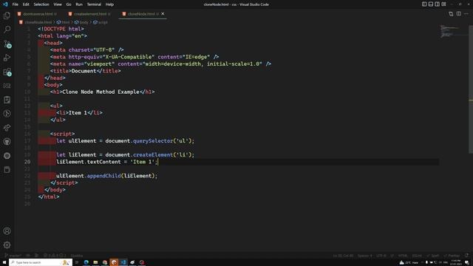Open the Source Control view
The image size is (473, 266).
tap(7, 44)
